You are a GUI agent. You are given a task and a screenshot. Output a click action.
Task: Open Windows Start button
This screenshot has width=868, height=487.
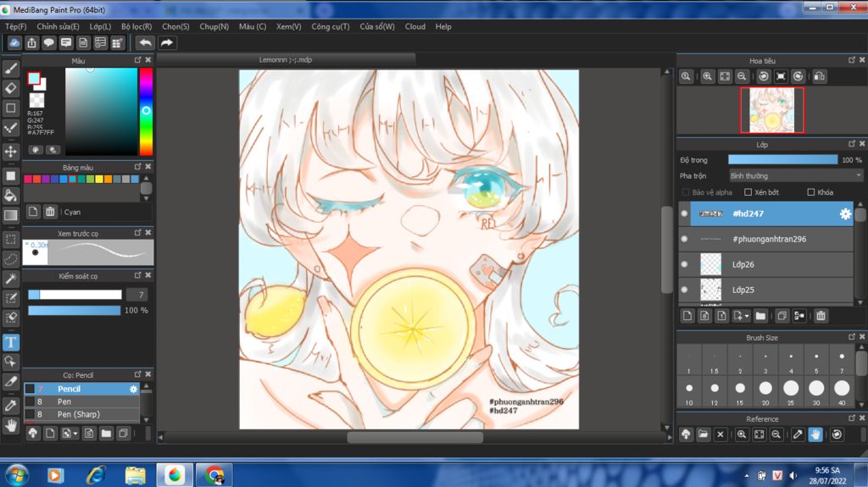(x=16, y=475)
